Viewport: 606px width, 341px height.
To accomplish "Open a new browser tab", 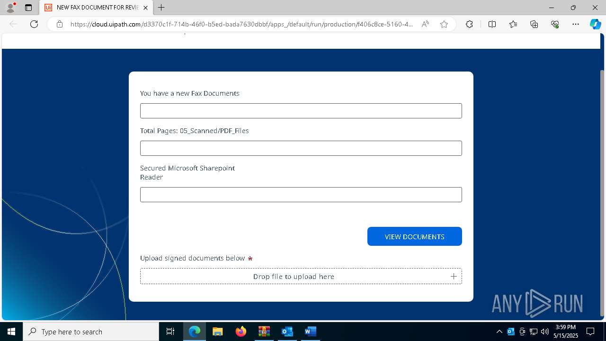I will point(161,8).
